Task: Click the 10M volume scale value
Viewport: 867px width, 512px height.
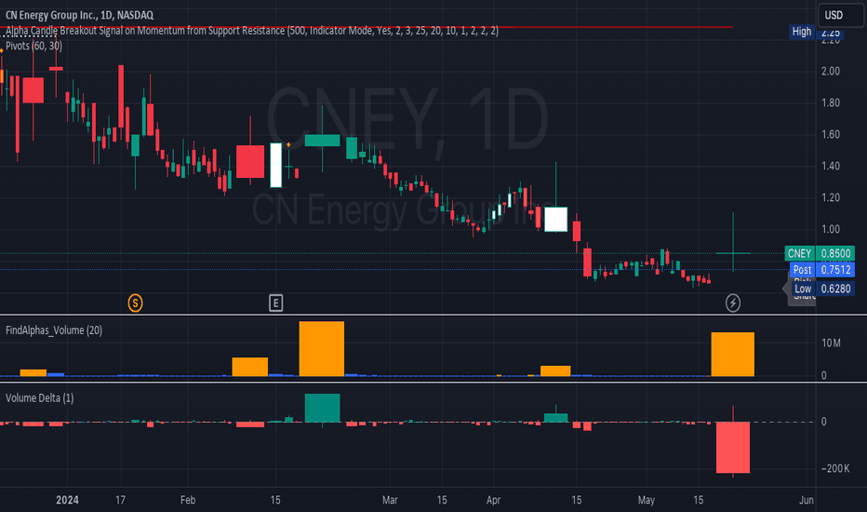Action: click(x=831, y=344)
